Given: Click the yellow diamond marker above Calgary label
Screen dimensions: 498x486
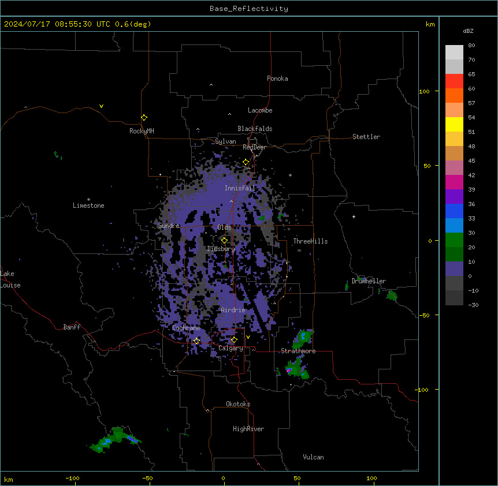Looking at the screenshot, I should tap(234, 340).
